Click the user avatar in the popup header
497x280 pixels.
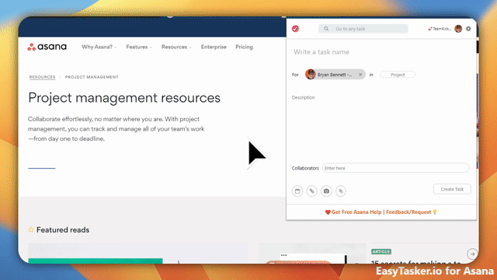[458, 29]
